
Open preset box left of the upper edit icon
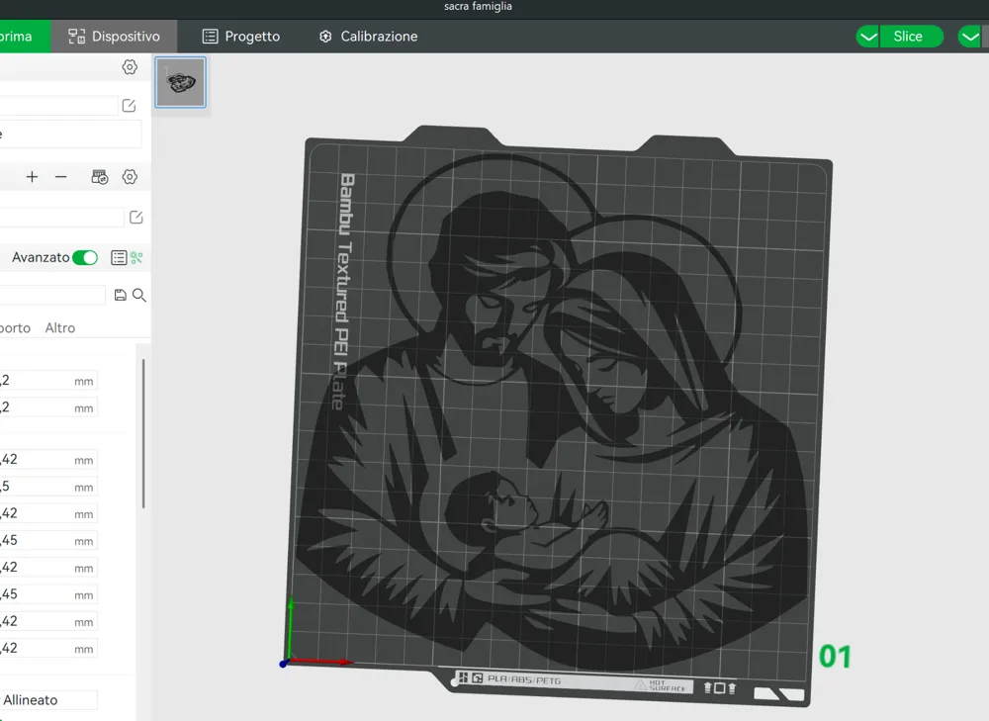pyautogui.click(x=58, y=106)
